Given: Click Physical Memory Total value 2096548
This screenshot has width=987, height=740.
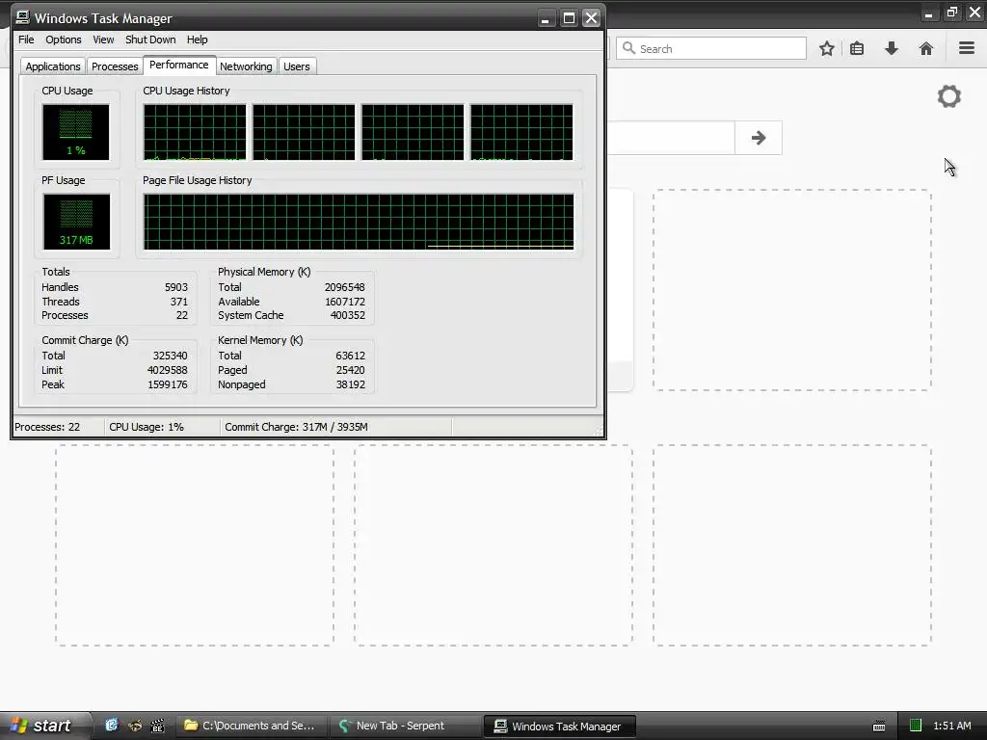Looking at the screenshot, I should click(344, 287).
